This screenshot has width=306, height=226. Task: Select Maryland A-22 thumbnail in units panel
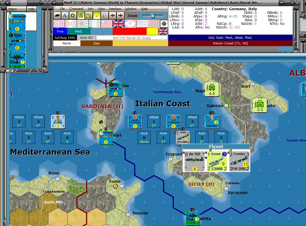pos(17,60)
